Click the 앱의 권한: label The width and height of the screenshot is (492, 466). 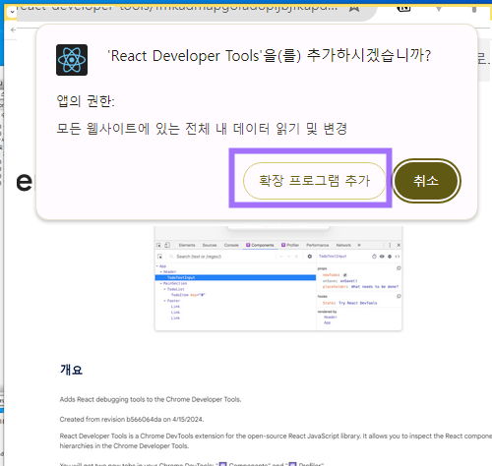[x=86, y=100]
